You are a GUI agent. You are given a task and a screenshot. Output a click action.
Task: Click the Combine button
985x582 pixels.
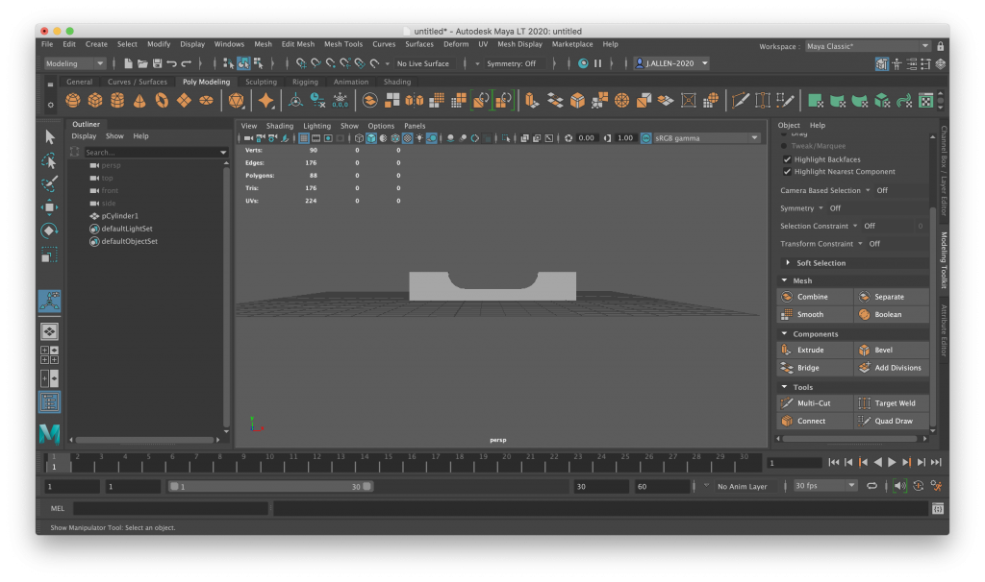814,297
